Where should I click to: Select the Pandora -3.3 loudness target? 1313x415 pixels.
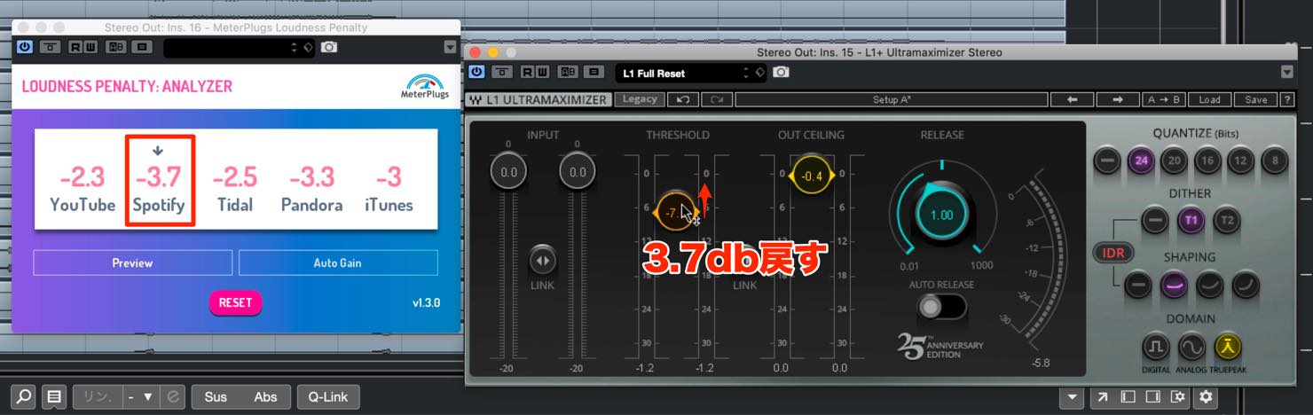click(x=311, y=189)
